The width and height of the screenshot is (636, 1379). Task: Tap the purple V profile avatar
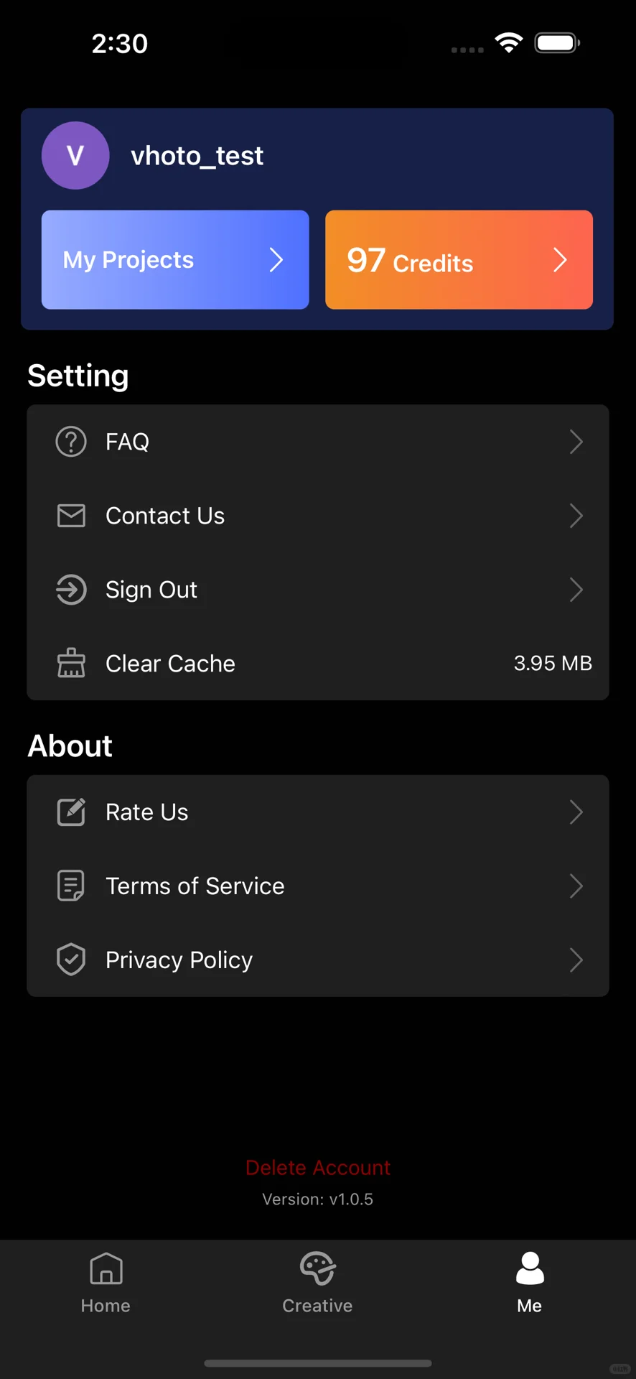coord(75,156)
